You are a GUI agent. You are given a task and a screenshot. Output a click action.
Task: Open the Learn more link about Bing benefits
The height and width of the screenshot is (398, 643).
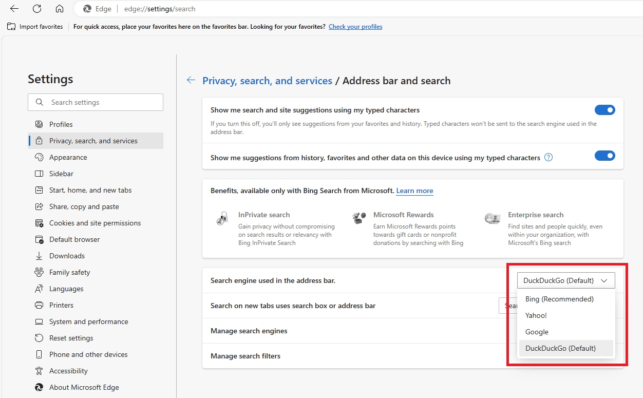(x=414, y=191)
